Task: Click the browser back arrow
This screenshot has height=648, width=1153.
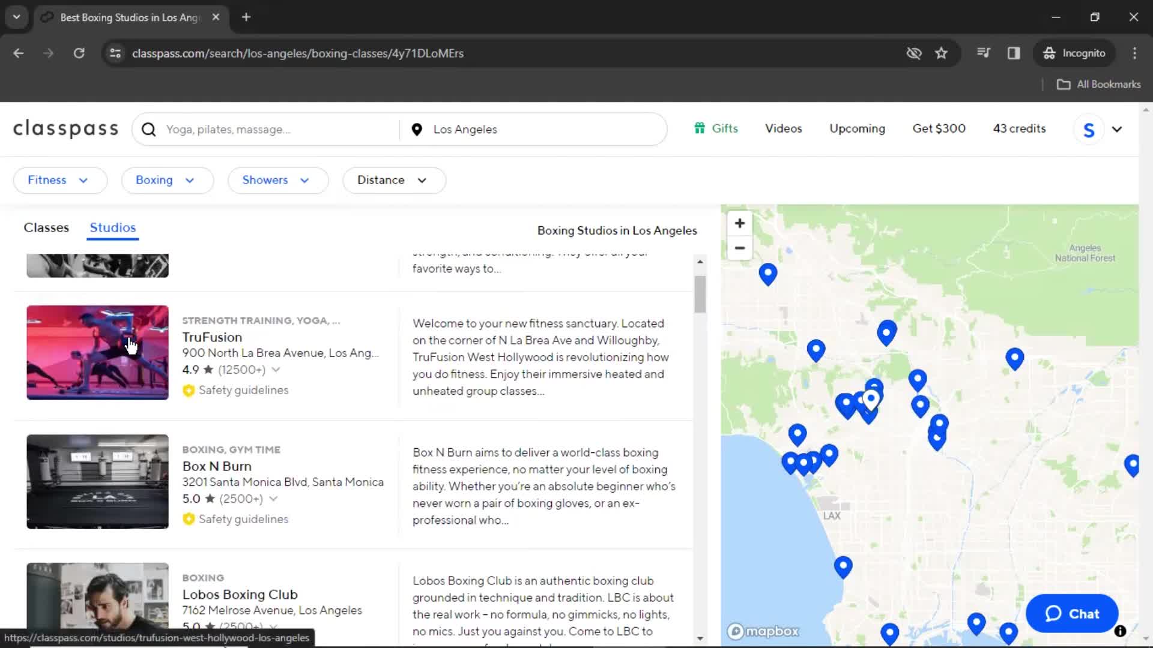Action: point(19,53)
